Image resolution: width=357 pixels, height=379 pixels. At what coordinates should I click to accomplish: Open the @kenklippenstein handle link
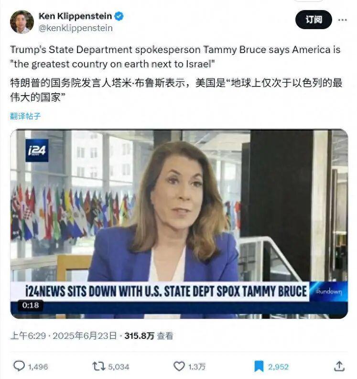tap(76, 28)
